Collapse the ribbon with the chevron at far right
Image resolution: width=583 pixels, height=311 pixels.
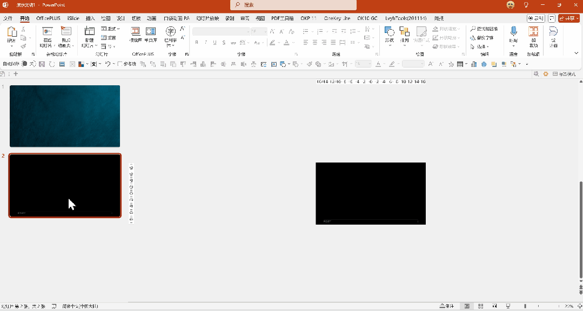click(x=577, y=53)
